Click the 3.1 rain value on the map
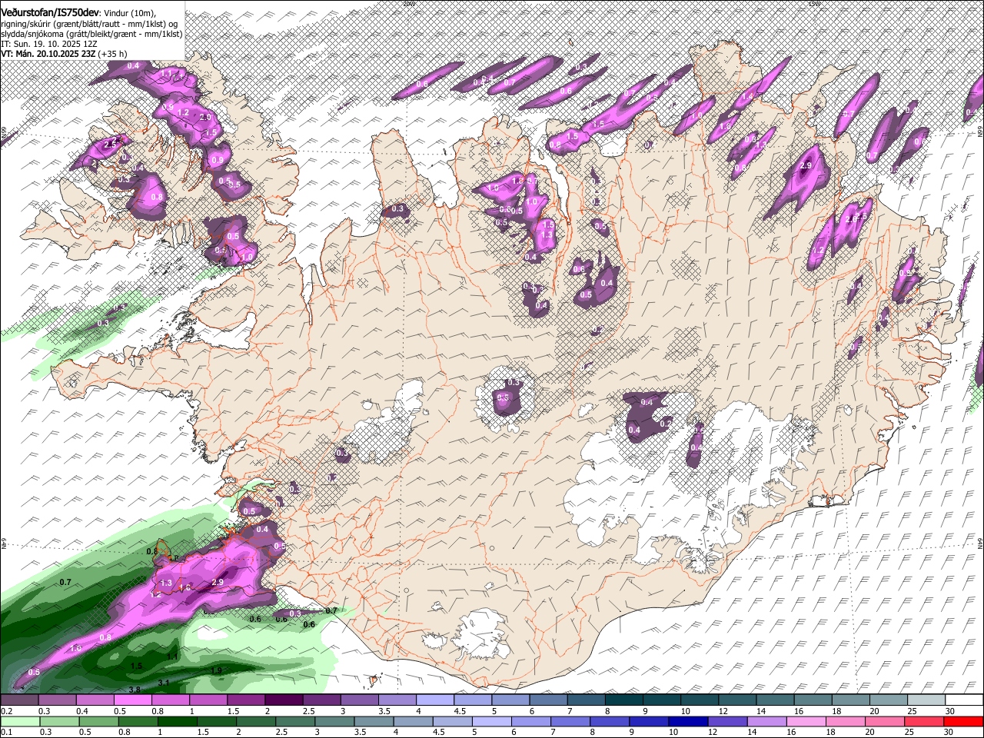984x738 pixels. click(164, 683)
